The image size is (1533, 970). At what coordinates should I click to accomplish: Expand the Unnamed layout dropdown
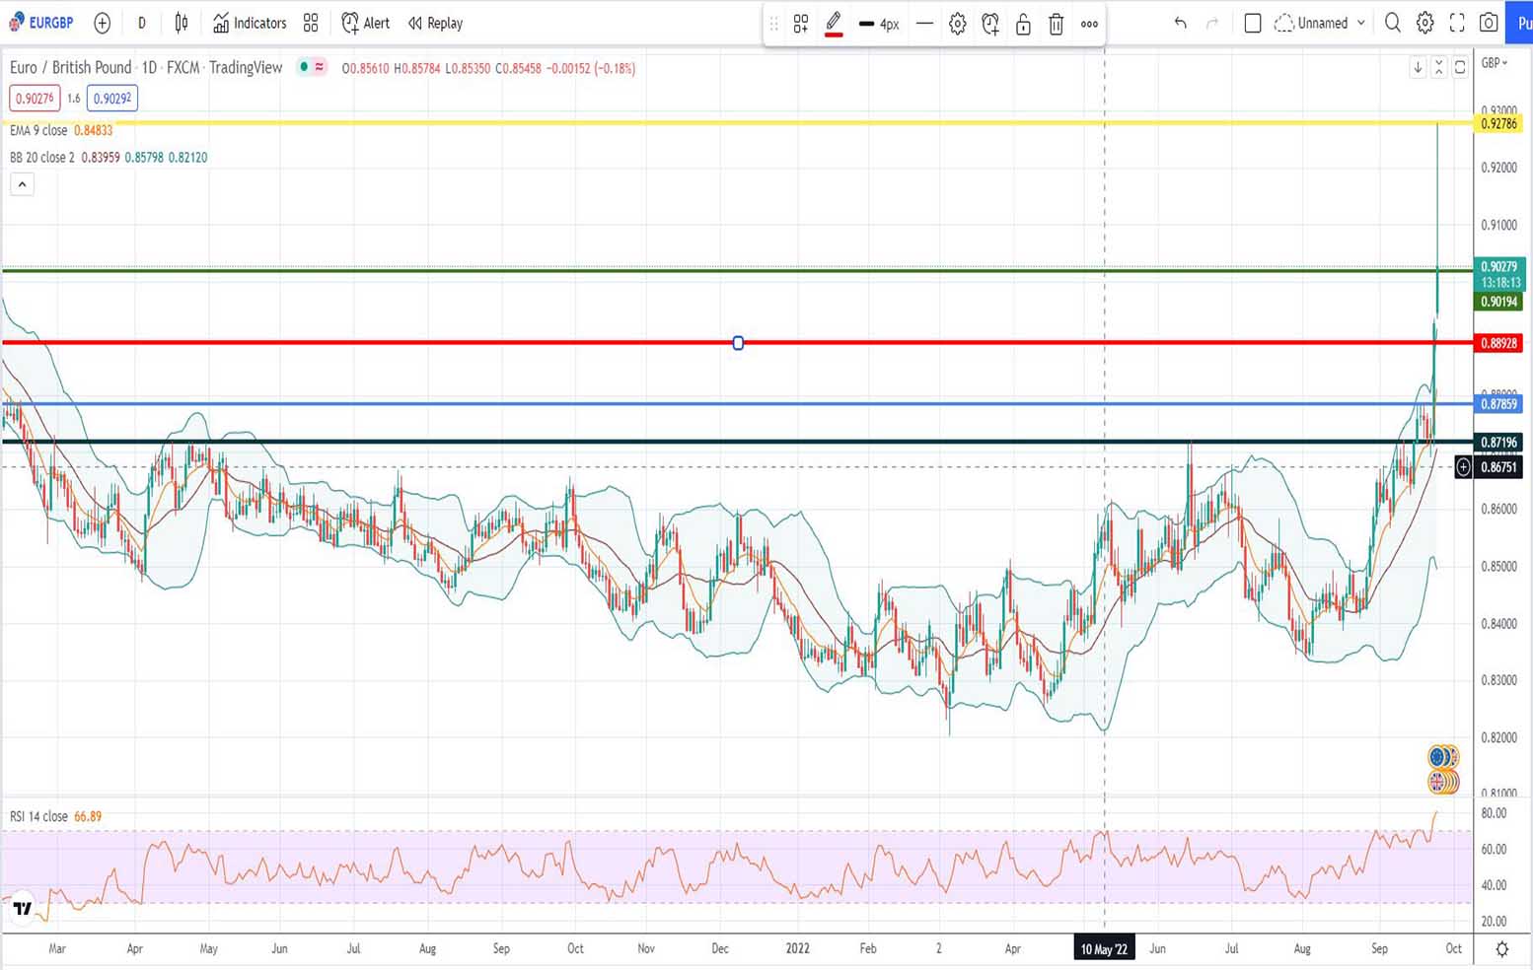pos(1361,23)
